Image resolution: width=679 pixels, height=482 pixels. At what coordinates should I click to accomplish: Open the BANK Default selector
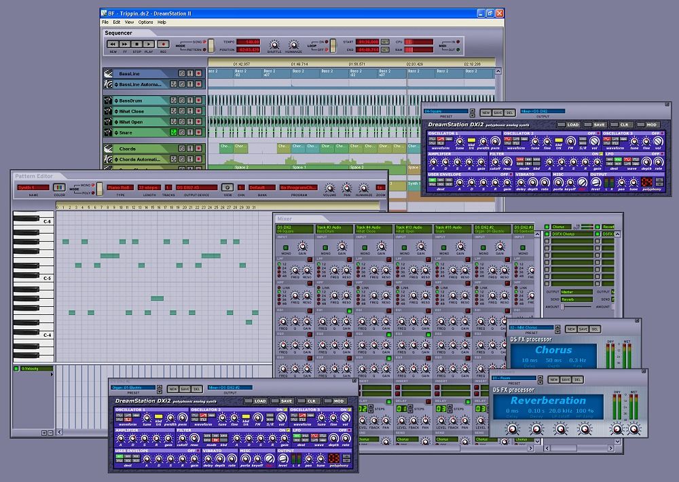point(262,187)
